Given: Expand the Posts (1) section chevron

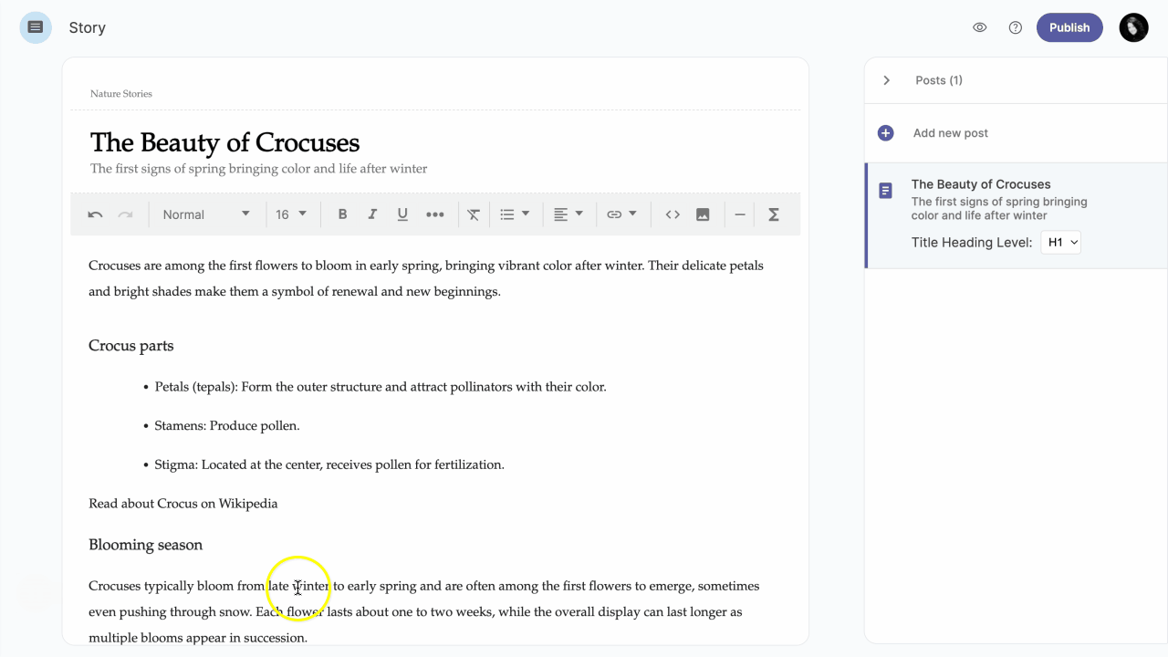Looking at the screenshot, I should click(x=886, y=80).
